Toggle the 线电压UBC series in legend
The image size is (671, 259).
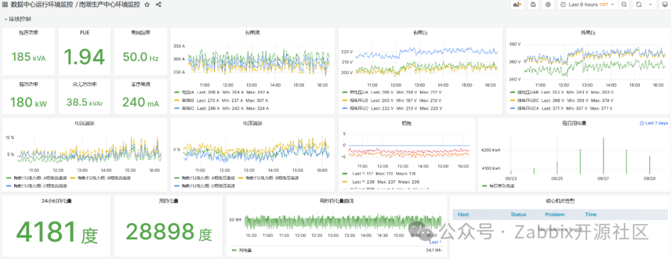point(528,100)
